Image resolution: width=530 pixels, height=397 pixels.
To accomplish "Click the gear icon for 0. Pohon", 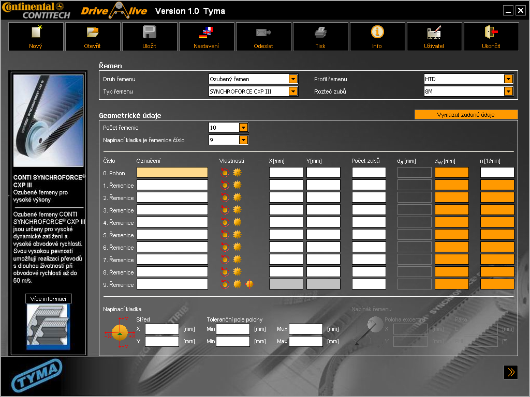I will click(237, 173).
